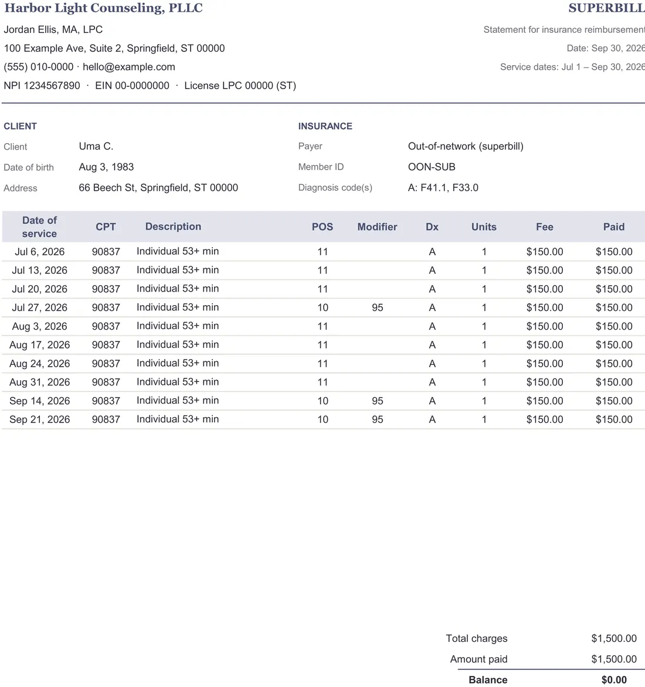This screenshot has width=645, height=687.
Task: Click the paid amount in Aug 24 row
Action: 614,364
